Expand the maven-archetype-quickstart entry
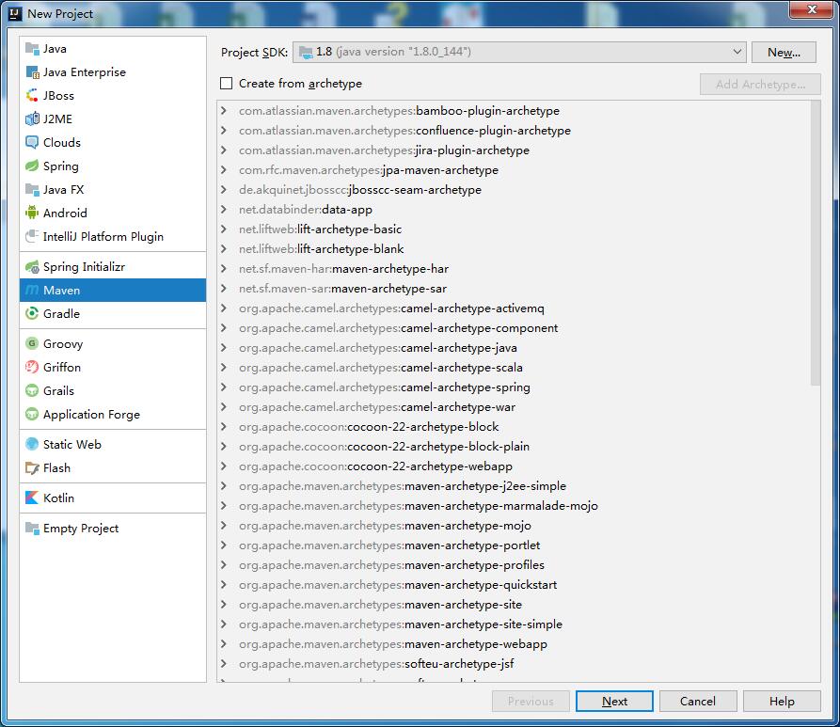The width and height of the screenshot is (840, 727). coord(224,585)
